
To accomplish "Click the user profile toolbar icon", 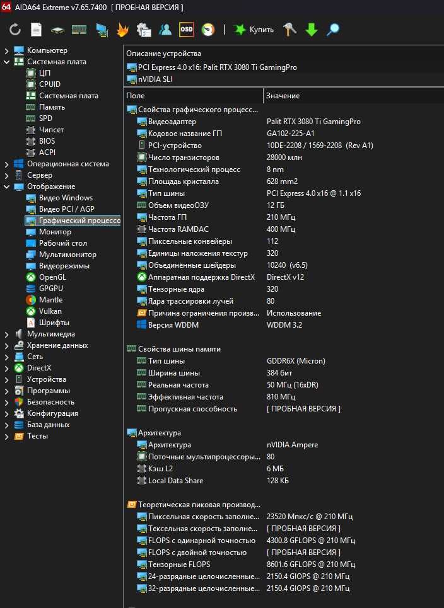I will pyautogui.click(x=165, y=30).
